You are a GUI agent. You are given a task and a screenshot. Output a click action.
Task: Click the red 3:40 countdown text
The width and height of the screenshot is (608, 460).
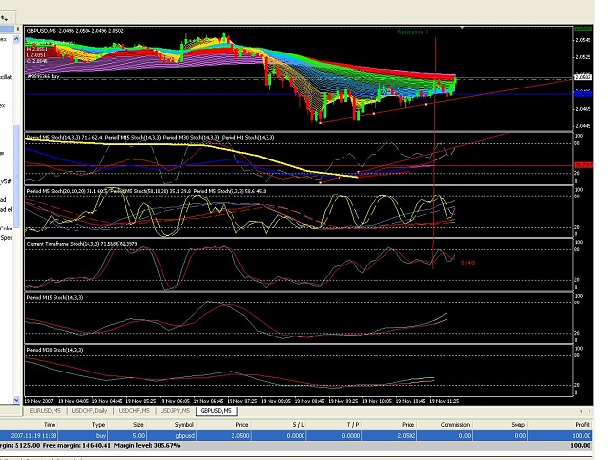coord(468,263)
